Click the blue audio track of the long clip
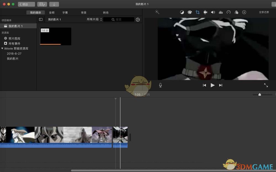The height and width of the screenshot is (172, 276). click(56, 145)
